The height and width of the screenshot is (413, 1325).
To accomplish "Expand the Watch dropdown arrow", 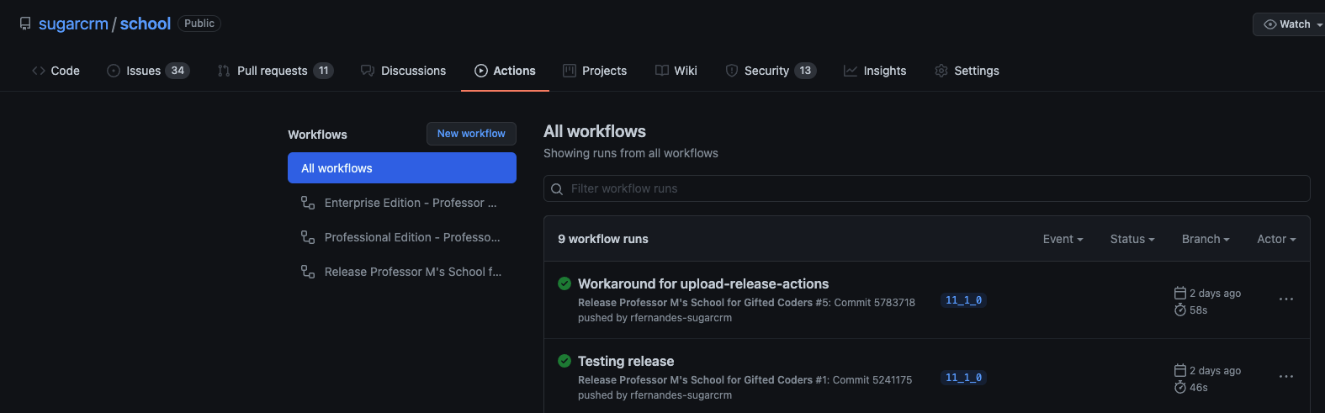I will (1319, 24).
